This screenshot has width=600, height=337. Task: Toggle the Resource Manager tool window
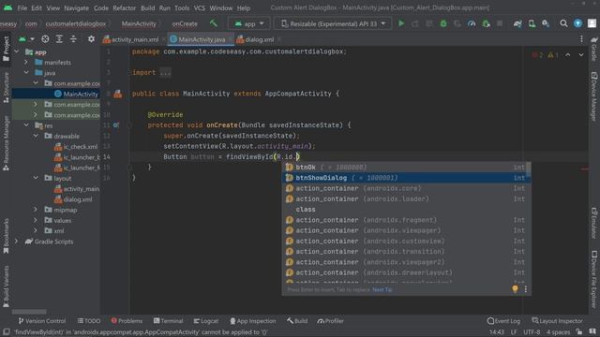[6, 143]
